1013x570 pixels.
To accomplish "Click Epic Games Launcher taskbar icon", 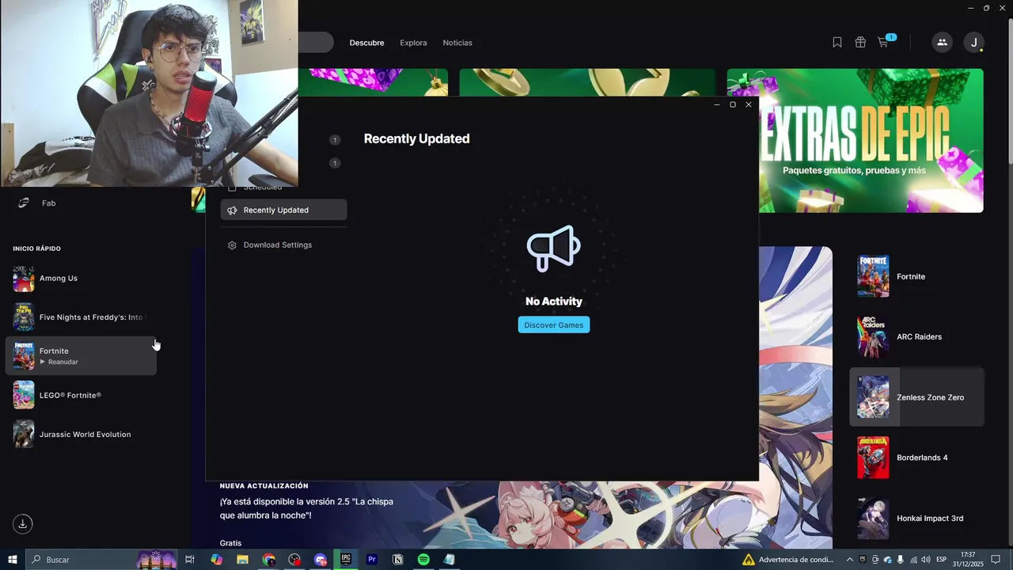I will (346, 560).
